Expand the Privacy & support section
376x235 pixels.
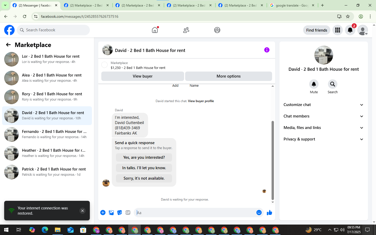[324, 139]
